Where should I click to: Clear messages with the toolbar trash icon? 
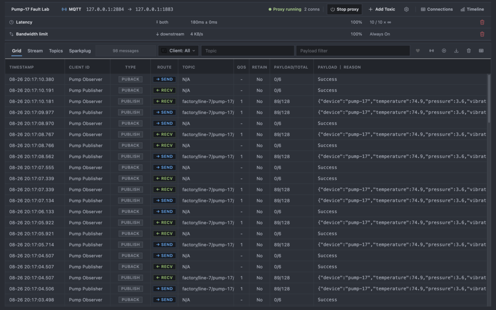click(469, 51)
